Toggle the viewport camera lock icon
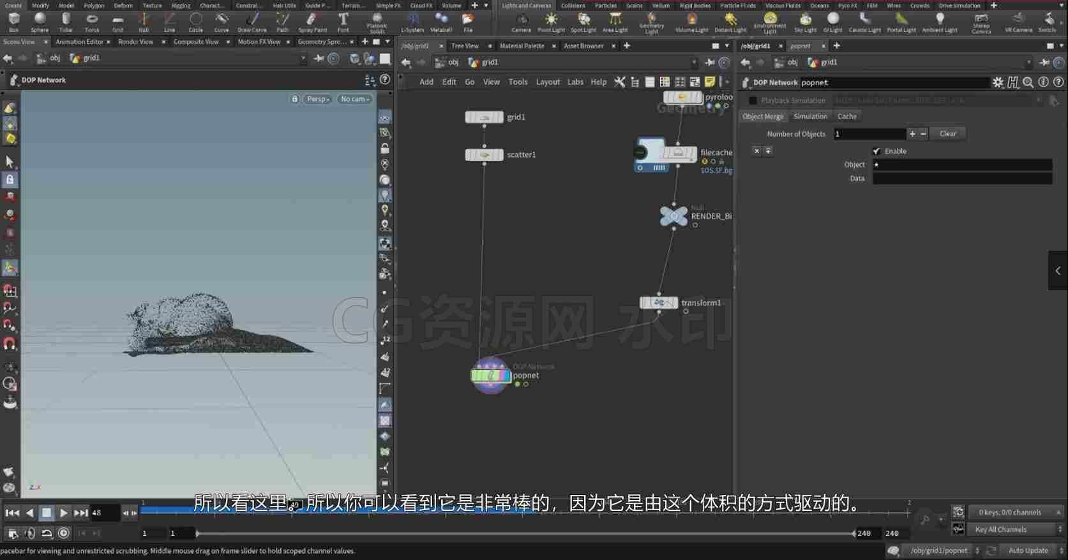The image size is (1068, 560). pos(294,99)
